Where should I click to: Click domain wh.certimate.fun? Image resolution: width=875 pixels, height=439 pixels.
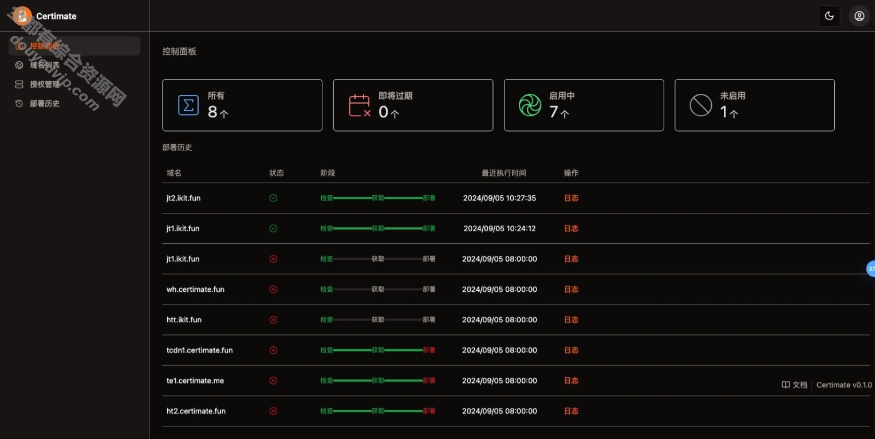pyautogui.click(x=195, y=289)
